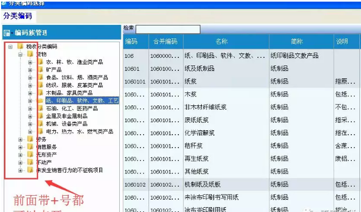Expand the 劳务 tree node
The width and height of the screenshot is (361, 212).
click(x=20, y=140)
